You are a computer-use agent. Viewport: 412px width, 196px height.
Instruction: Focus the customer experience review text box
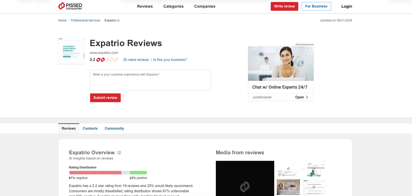click(151, 80)
